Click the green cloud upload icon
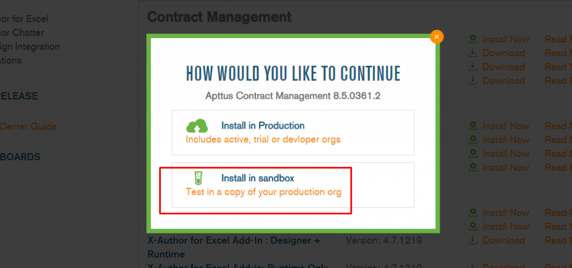This screenshot has width=572, height=268. [x=197, y=126]
